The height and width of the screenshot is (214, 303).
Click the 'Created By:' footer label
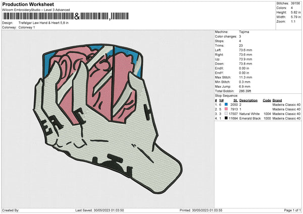tap(11, 210)
